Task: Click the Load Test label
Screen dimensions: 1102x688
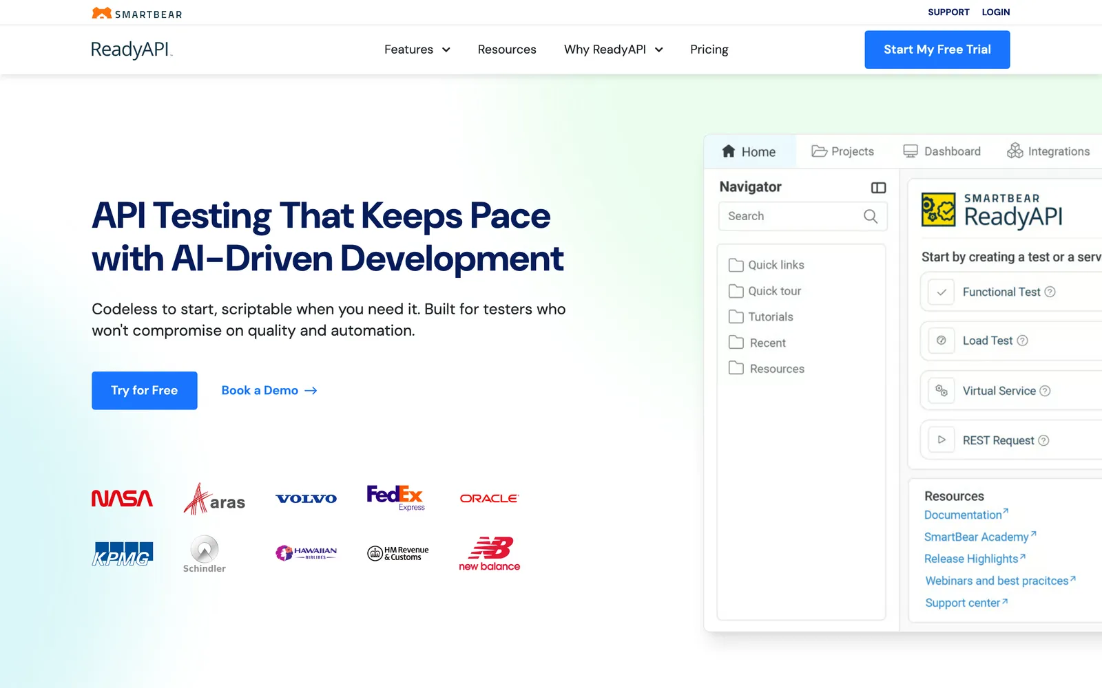Action: point(988,341)
